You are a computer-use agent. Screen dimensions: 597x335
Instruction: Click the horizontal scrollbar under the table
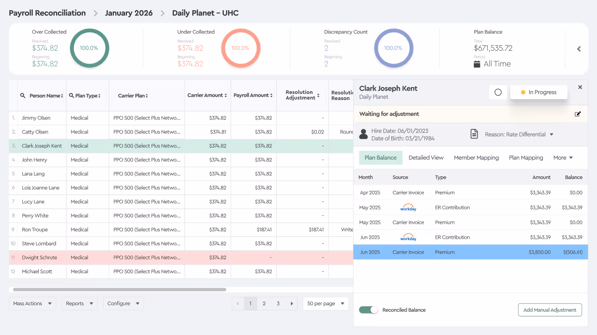point(119,289)
